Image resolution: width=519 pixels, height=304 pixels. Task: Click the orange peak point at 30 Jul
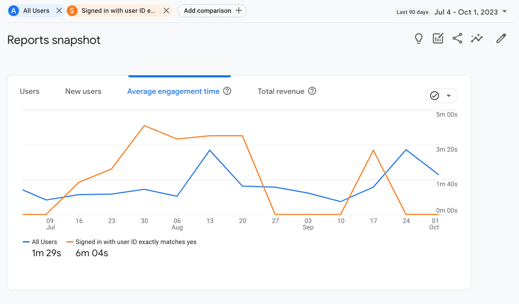[x=144, y=126]
